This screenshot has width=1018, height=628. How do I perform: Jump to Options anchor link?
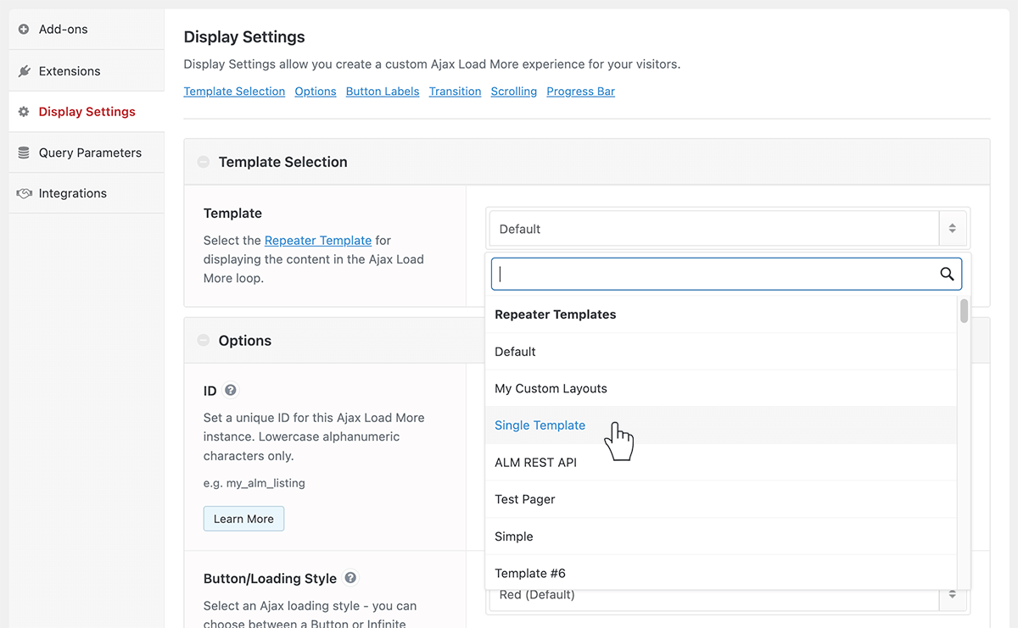coord(316,92)
